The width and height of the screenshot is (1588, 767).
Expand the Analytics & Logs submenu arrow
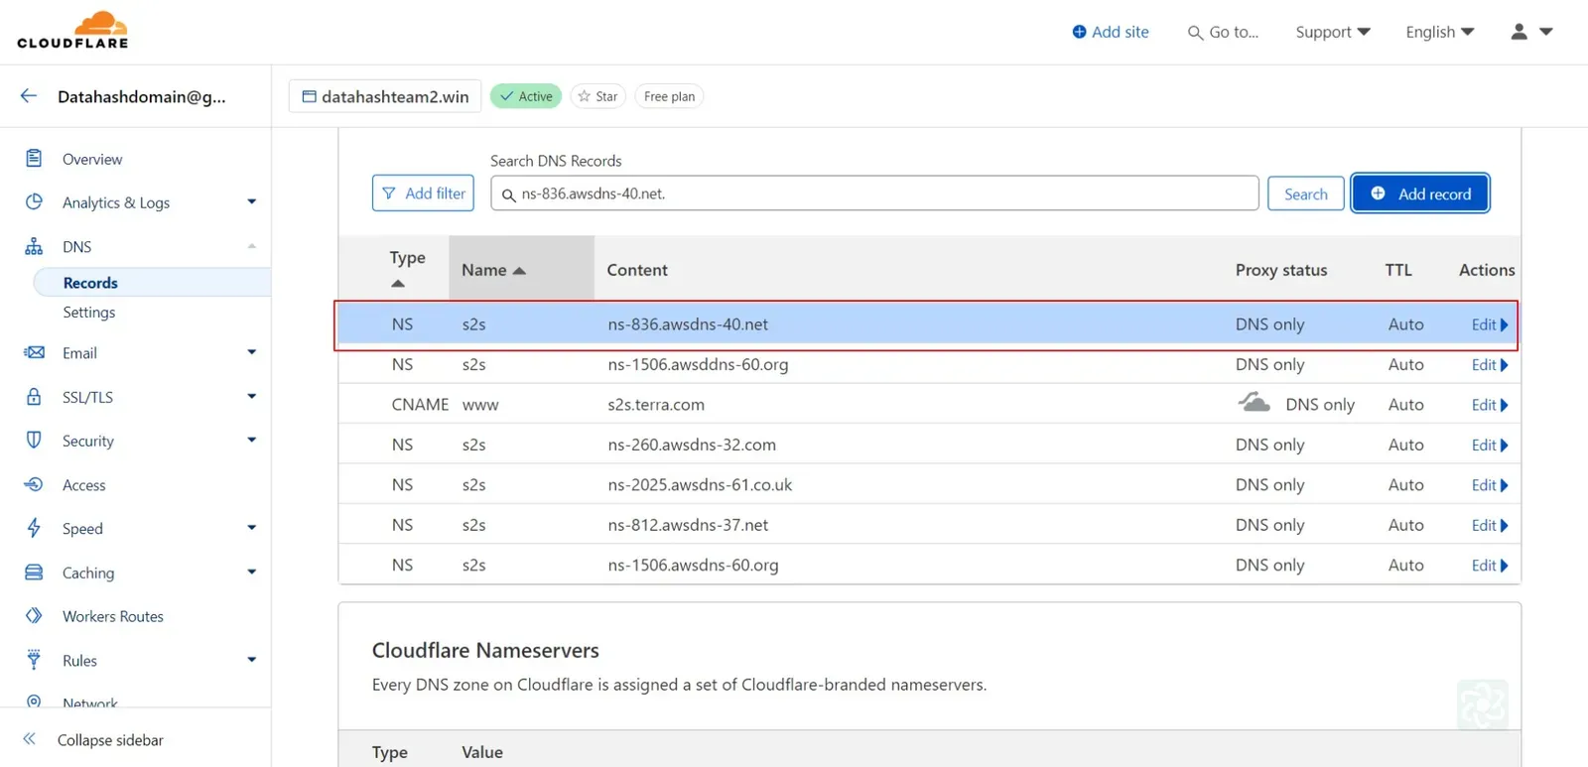[252, 201]
